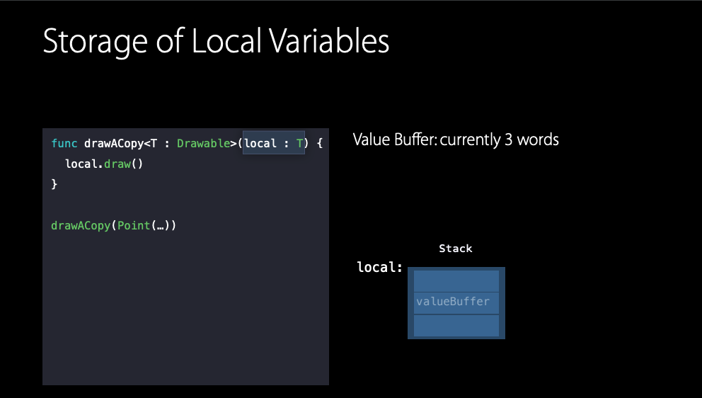Click the 'Stack' label above the diagram

click(x=455, y=249)
